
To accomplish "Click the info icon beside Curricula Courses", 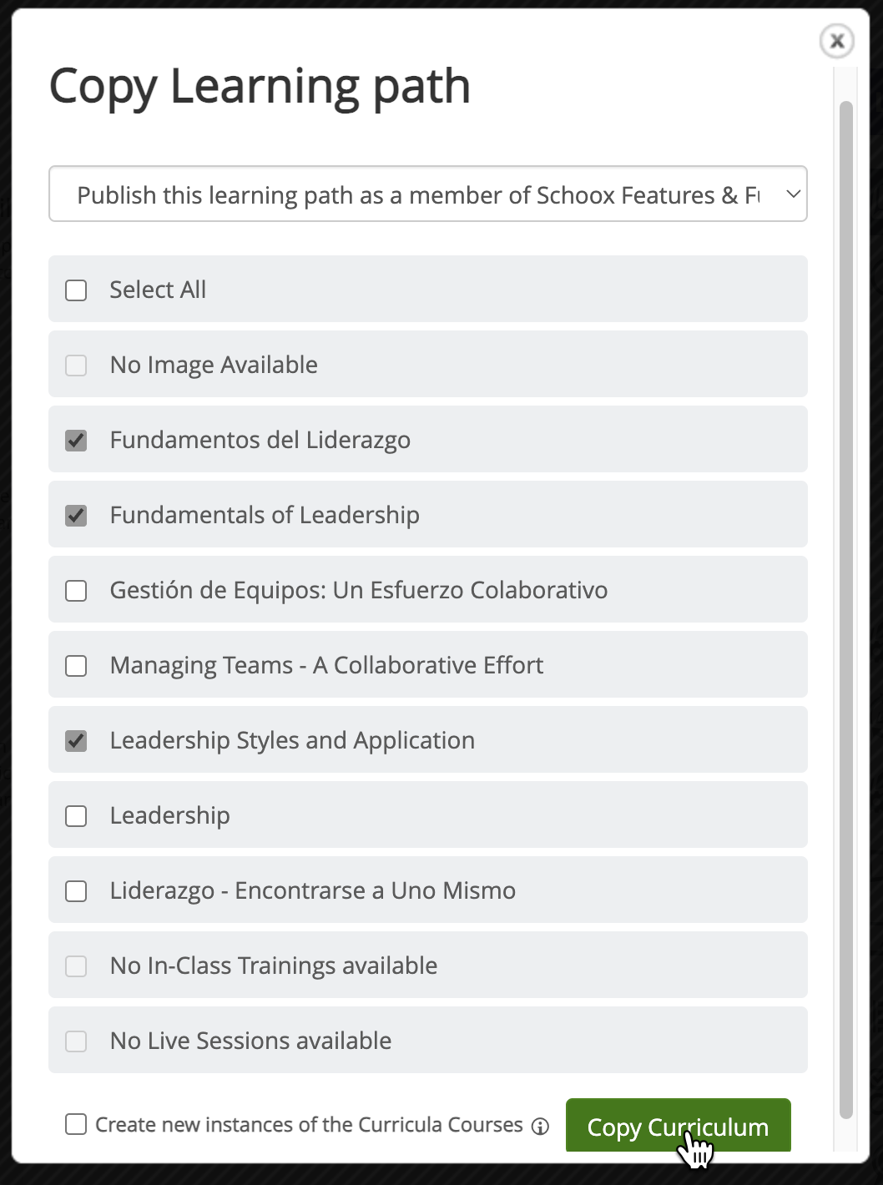I will (x=541, y=1127).
